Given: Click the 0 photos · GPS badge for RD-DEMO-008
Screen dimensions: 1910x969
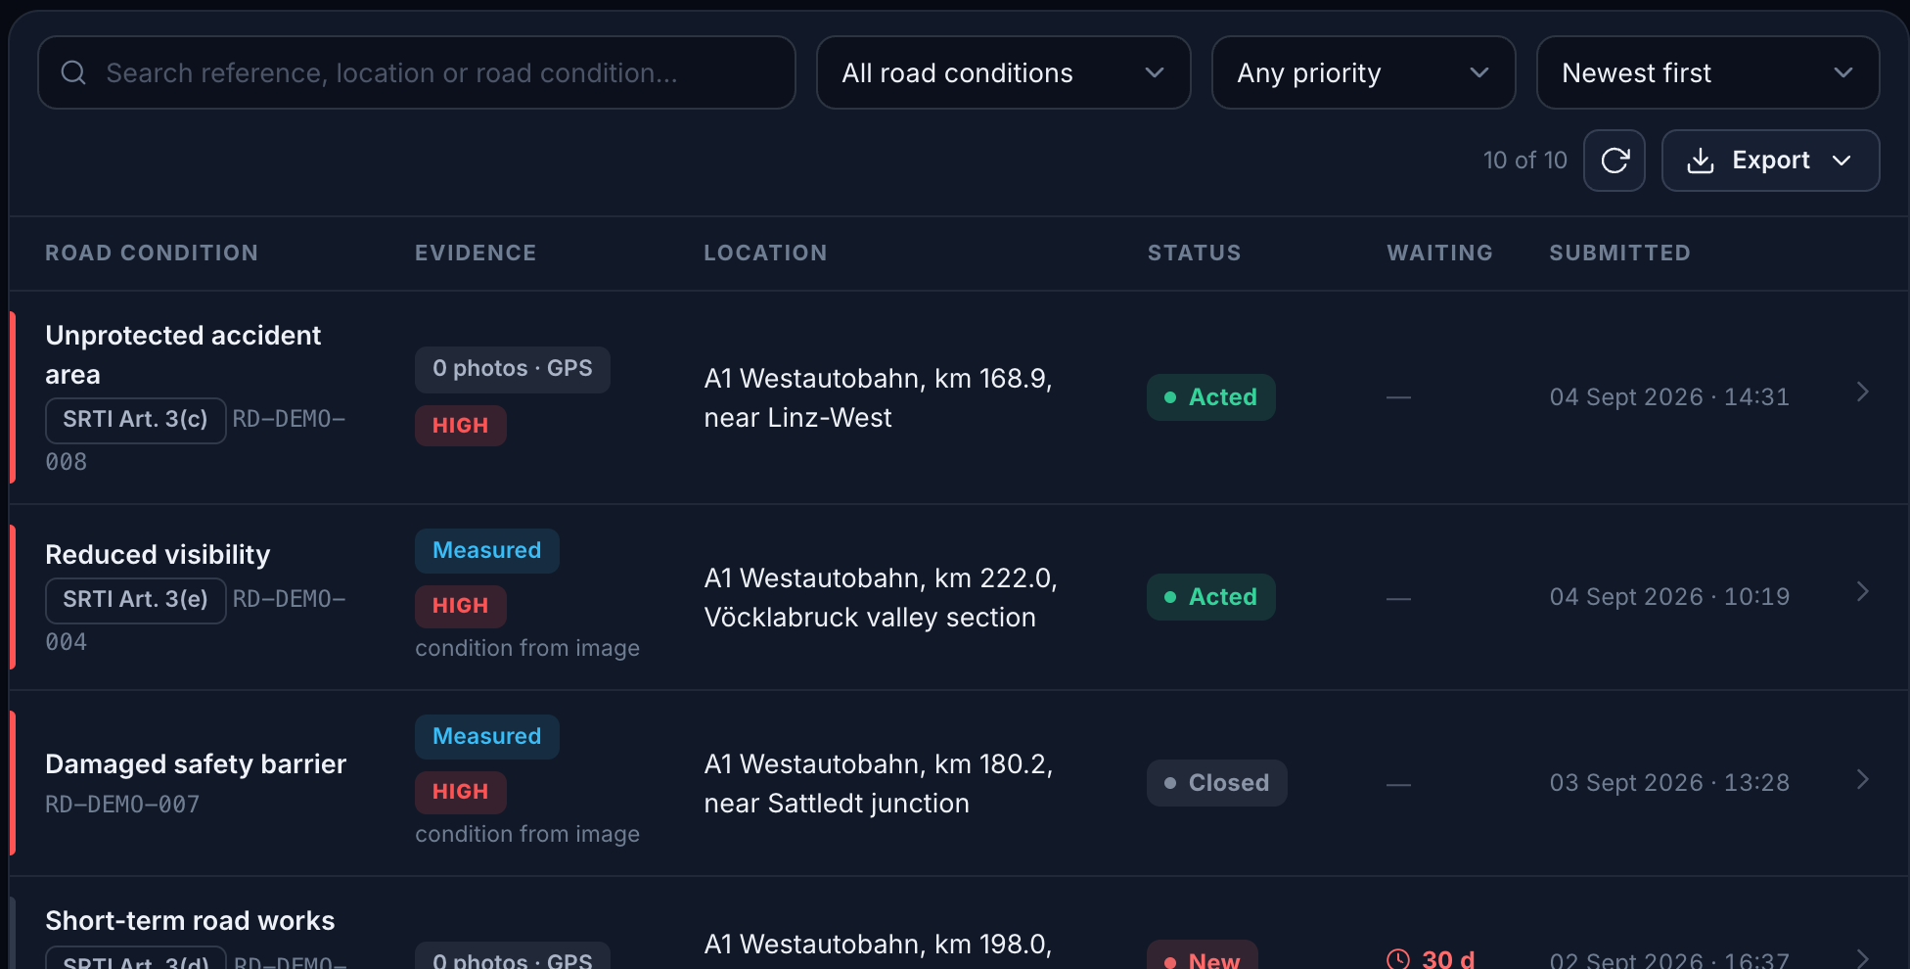Looking at the screenshot, I should click(x=513, y=369).
